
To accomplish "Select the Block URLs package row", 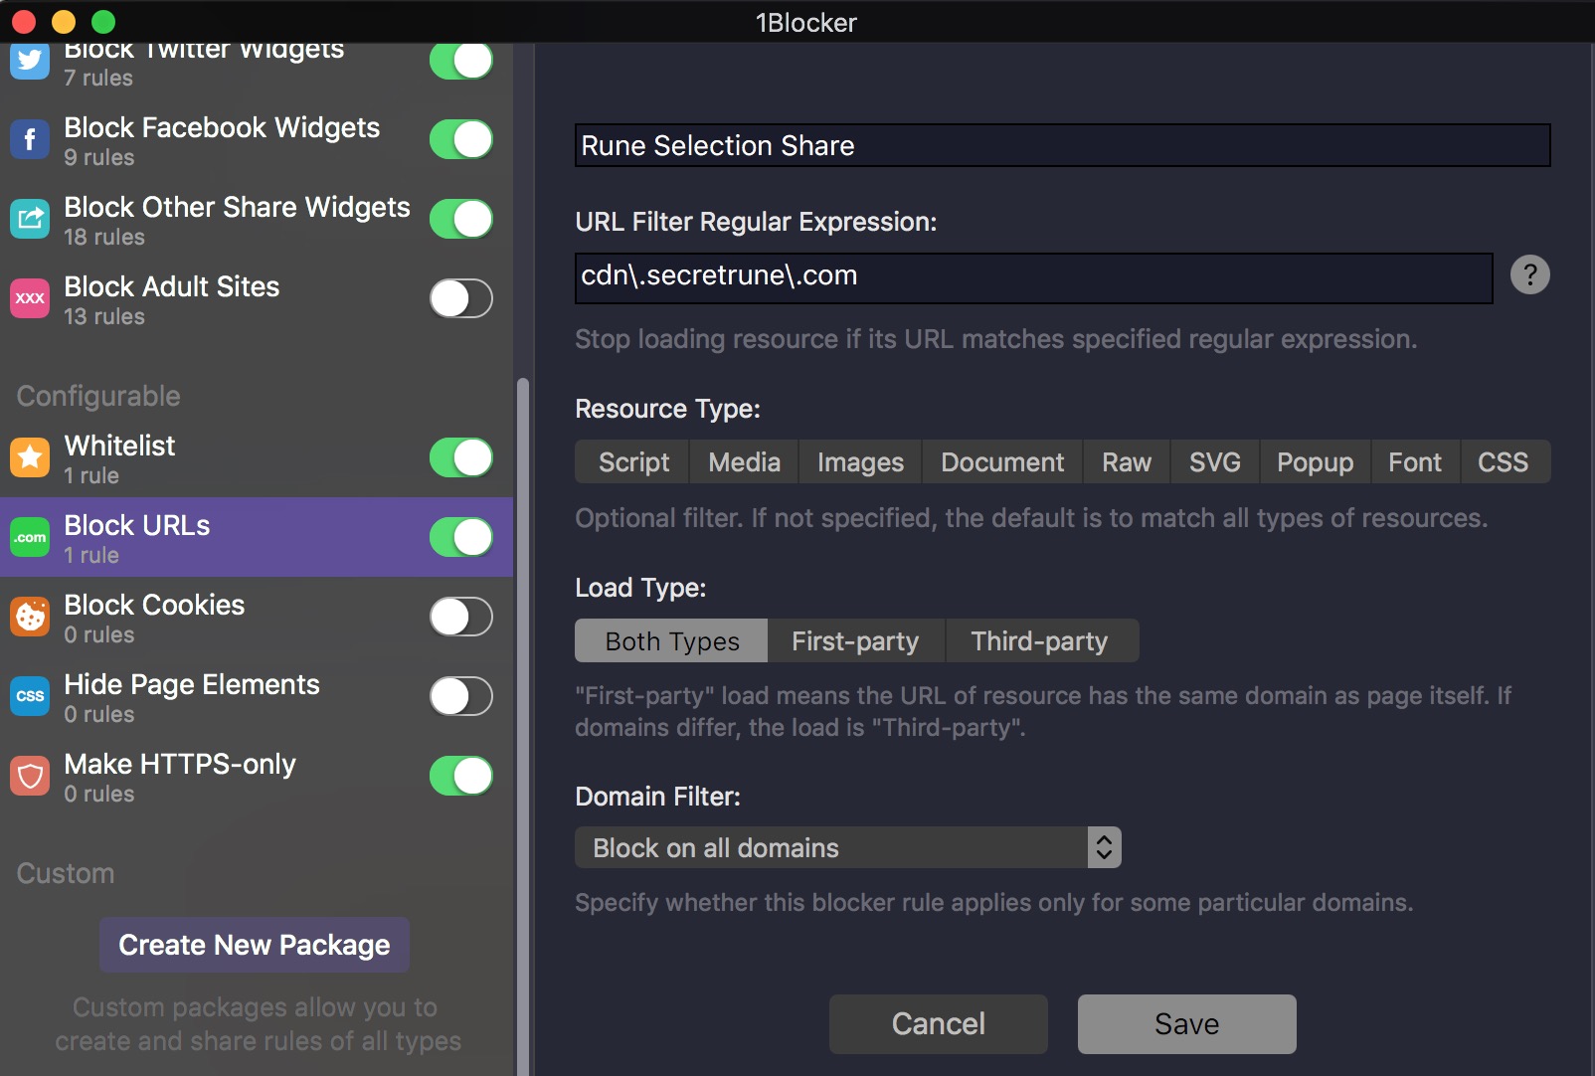I will coord(257,537).
